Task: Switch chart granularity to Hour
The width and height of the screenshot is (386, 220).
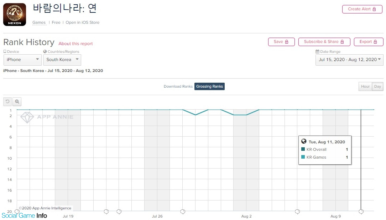Action: [x=365, y=86]
